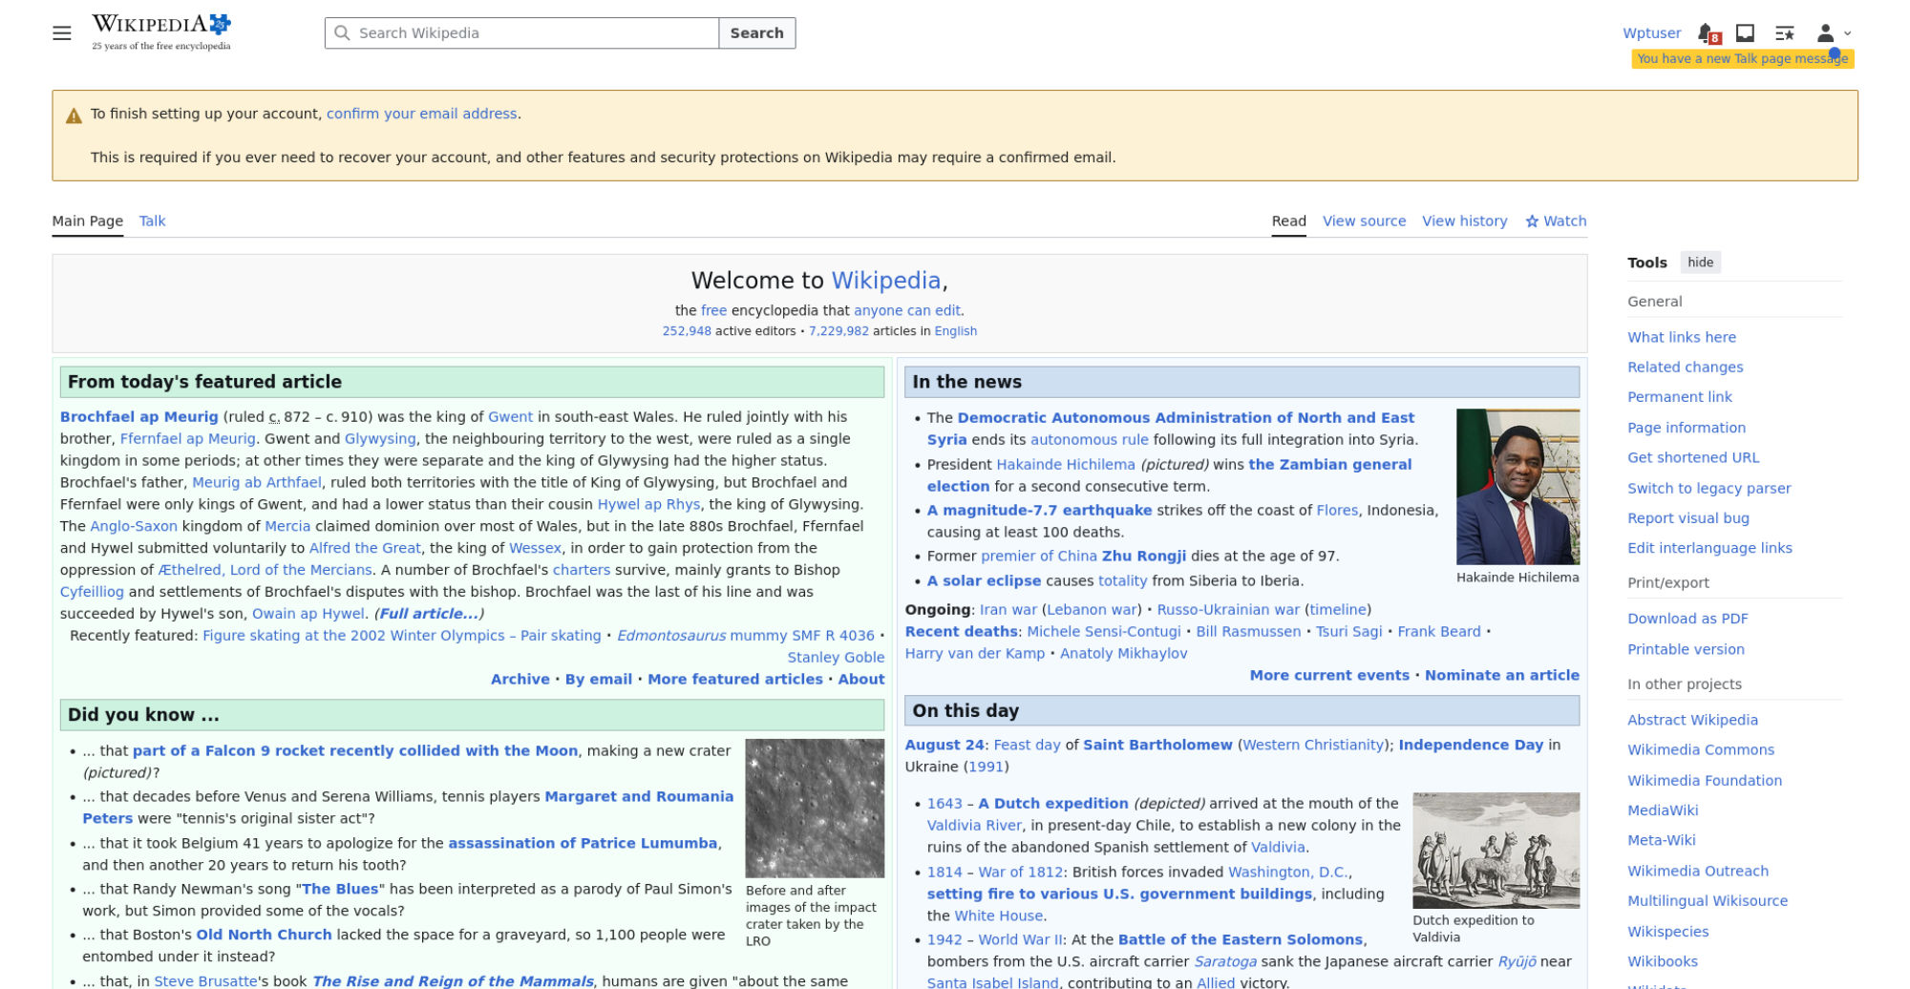The image size is (1910, 989).
Task: Open Wikimedia Foundation link
Action: pyautogui.click(x=1705, y=781)
